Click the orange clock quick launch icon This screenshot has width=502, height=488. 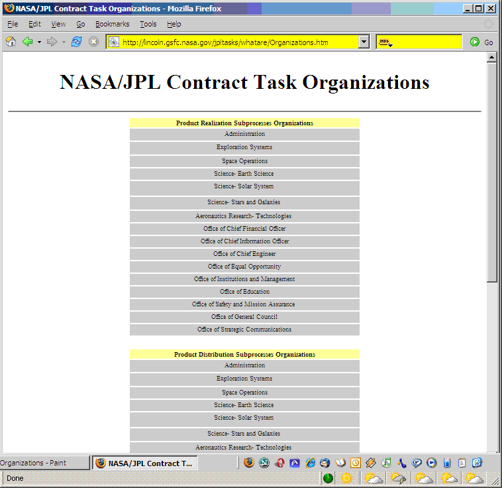[x=356, y=463]
